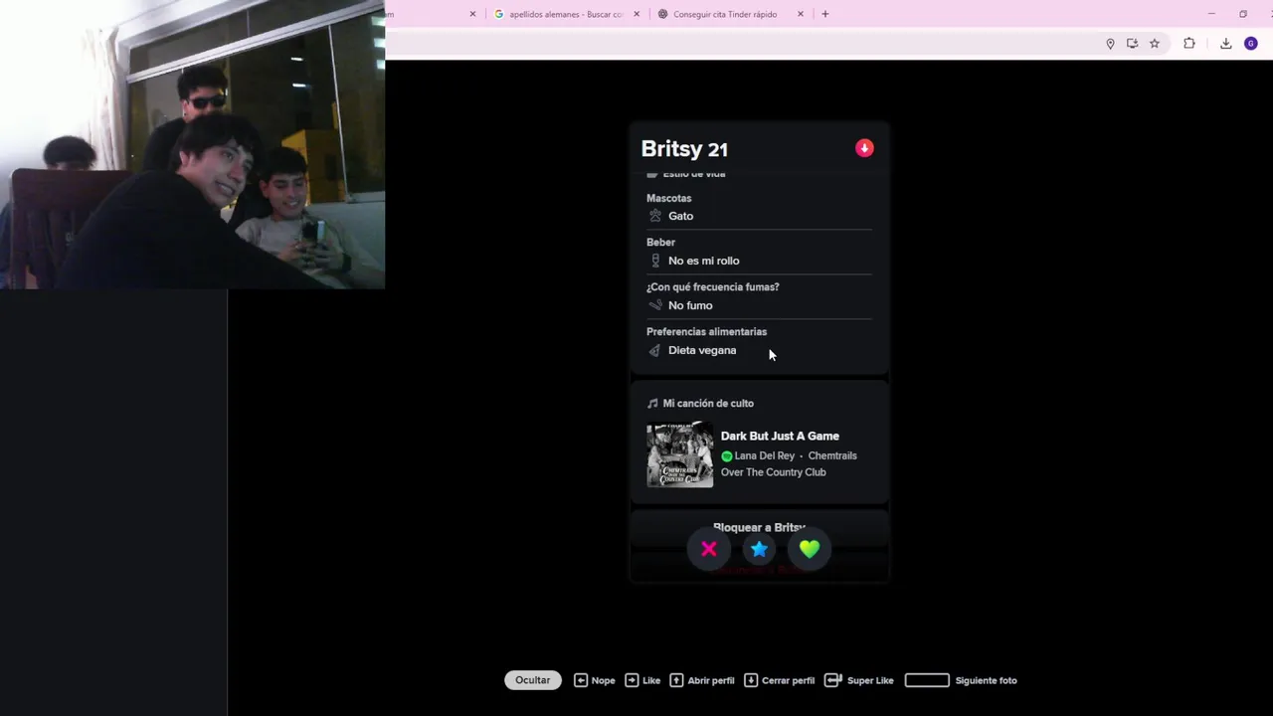This screenshot has height=716, width=1273.
Task: Click the song title Dark But Just A Game
Action: point(780,436)
